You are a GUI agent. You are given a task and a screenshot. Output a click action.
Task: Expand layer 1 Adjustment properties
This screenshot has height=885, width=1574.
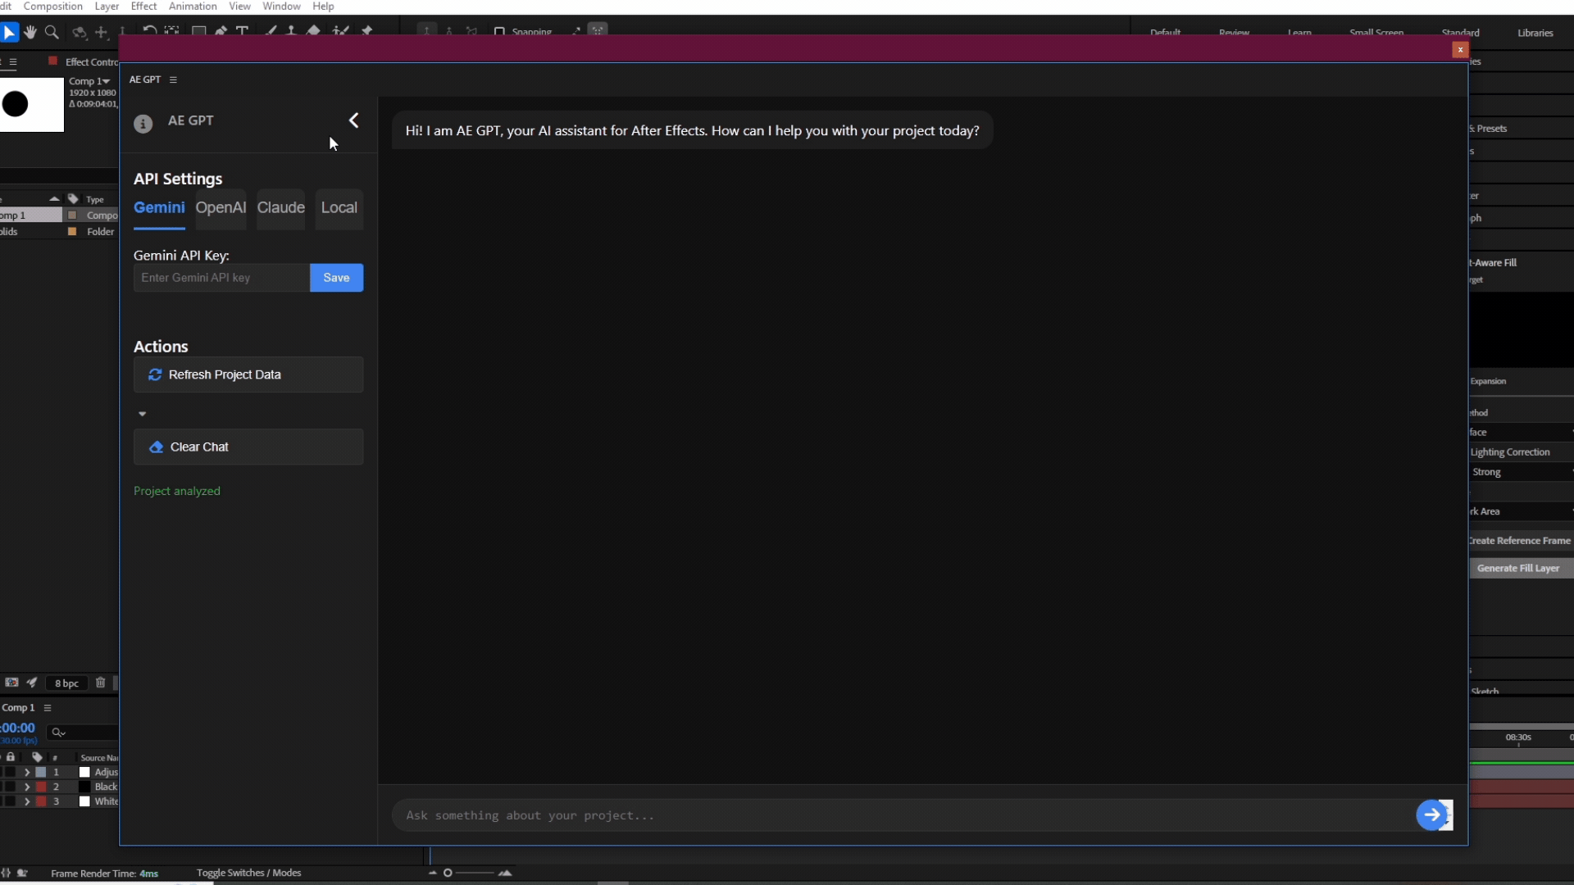click(x=27, y=772)
